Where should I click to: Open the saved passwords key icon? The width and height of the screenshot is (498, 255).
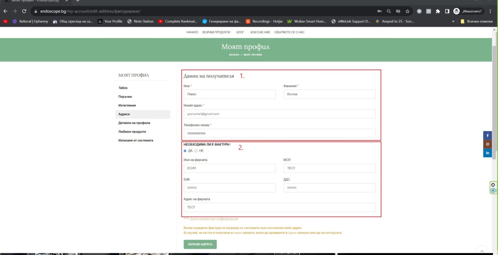(379, 11)
